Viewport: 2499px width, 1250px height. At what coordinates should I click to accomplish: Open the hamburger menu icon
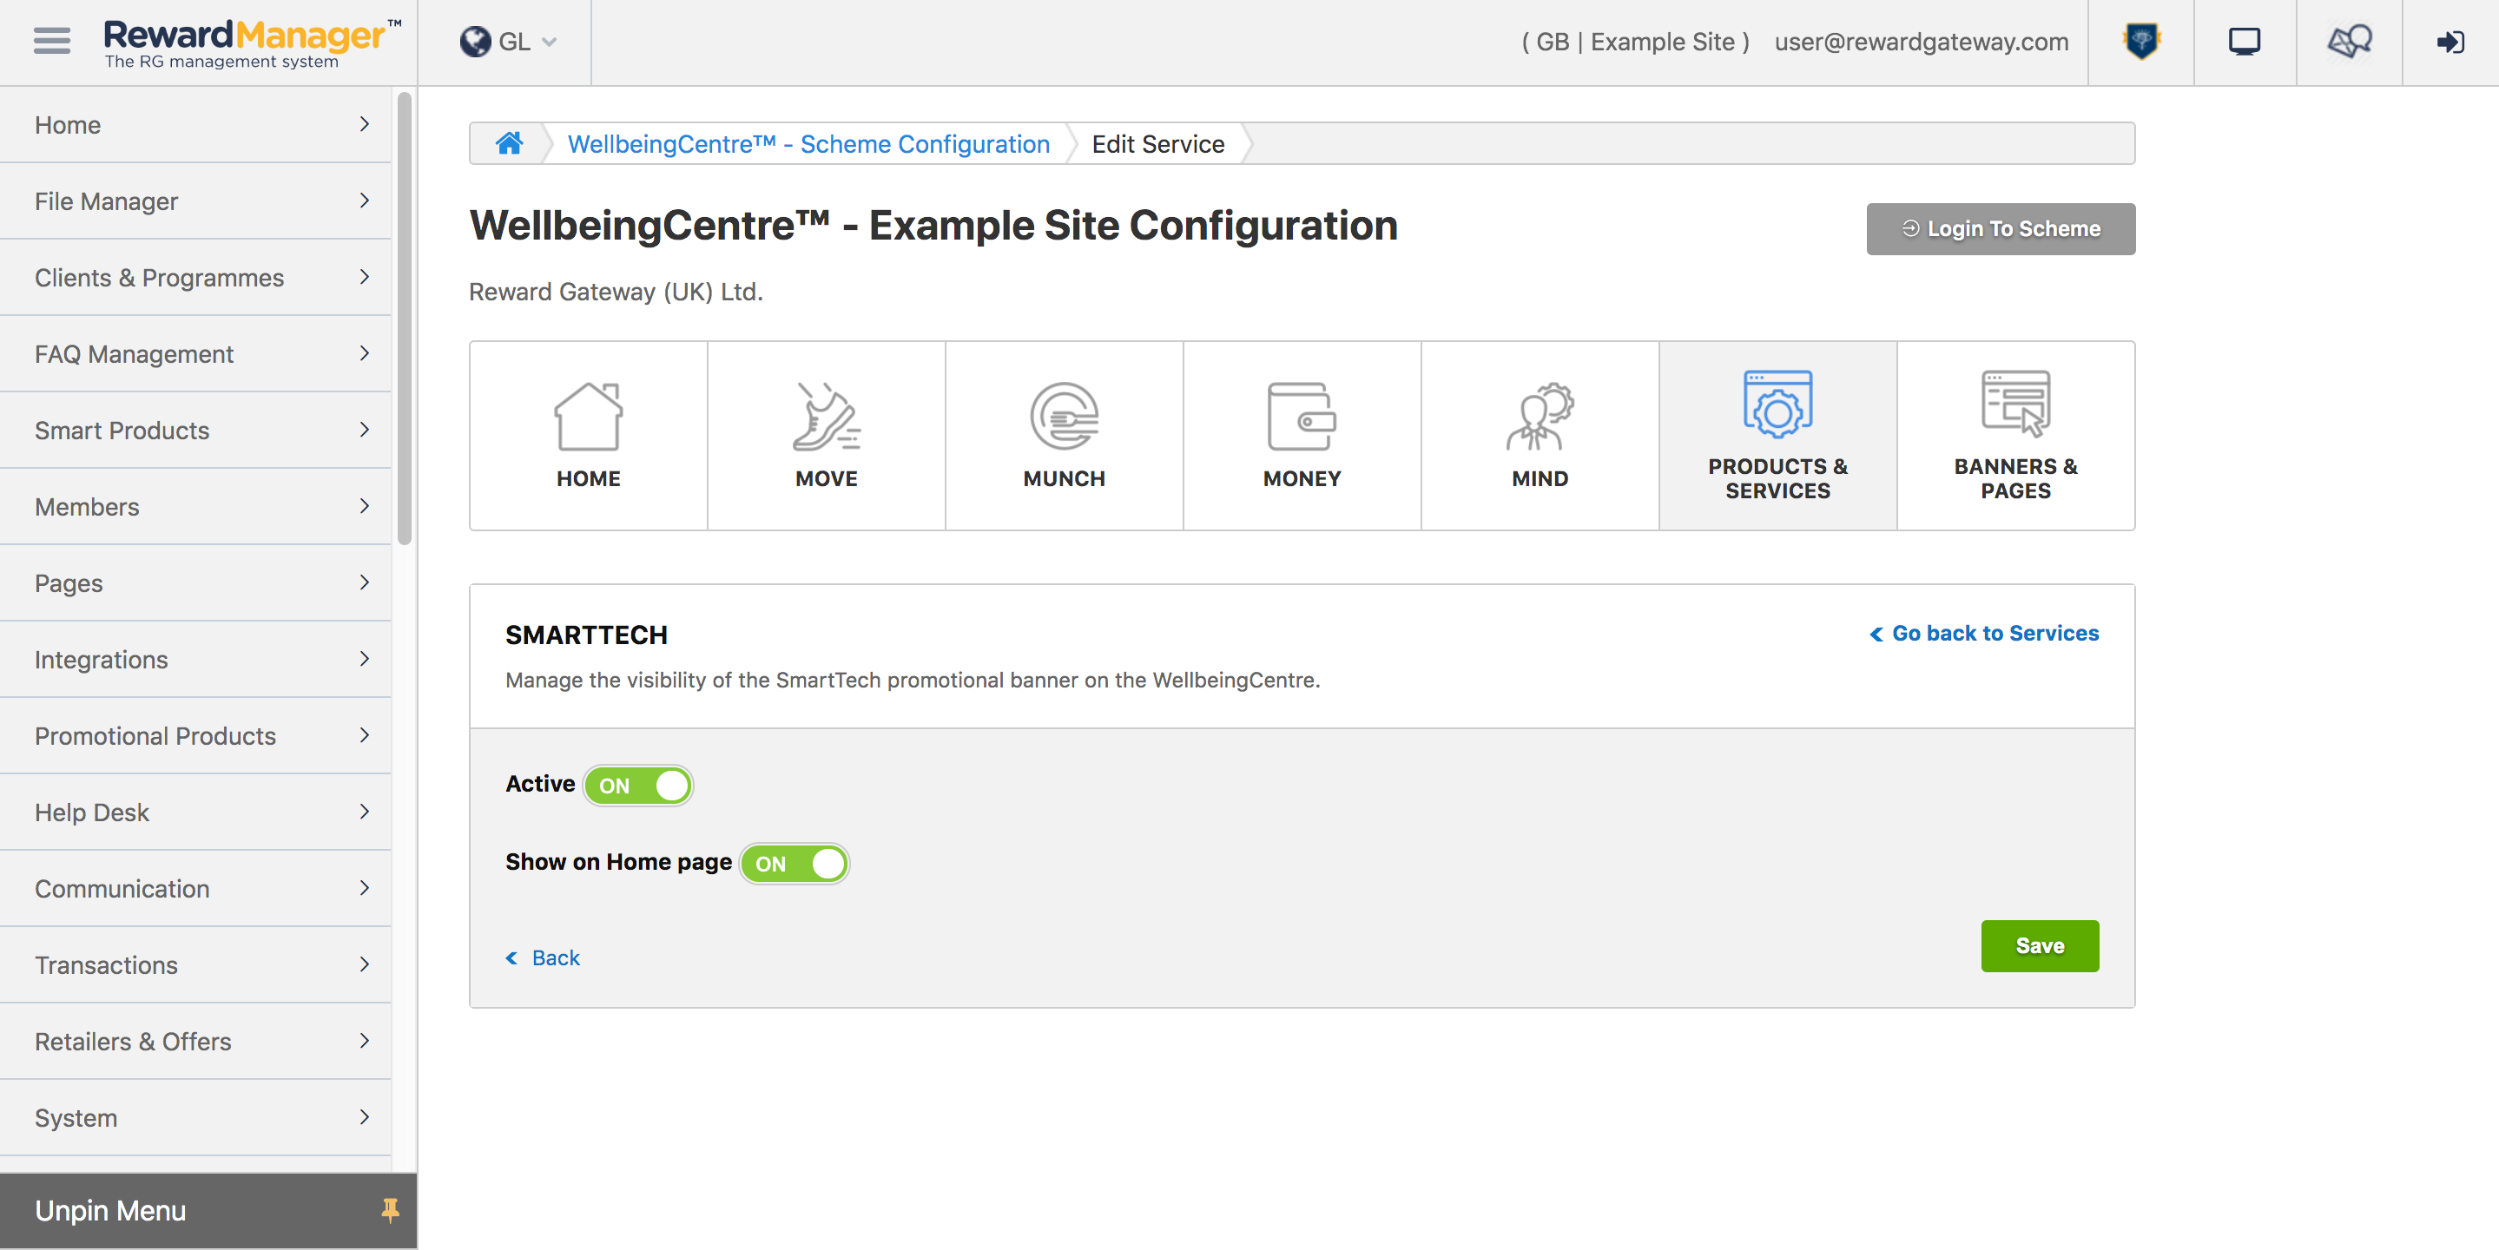click(x=51, y=42)
